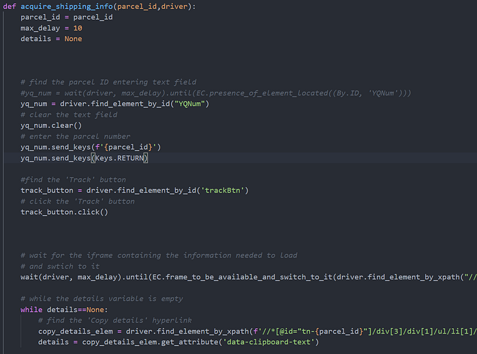Click track_button on its assignment line
The image size is (477, 354).
tap(47, 191)
